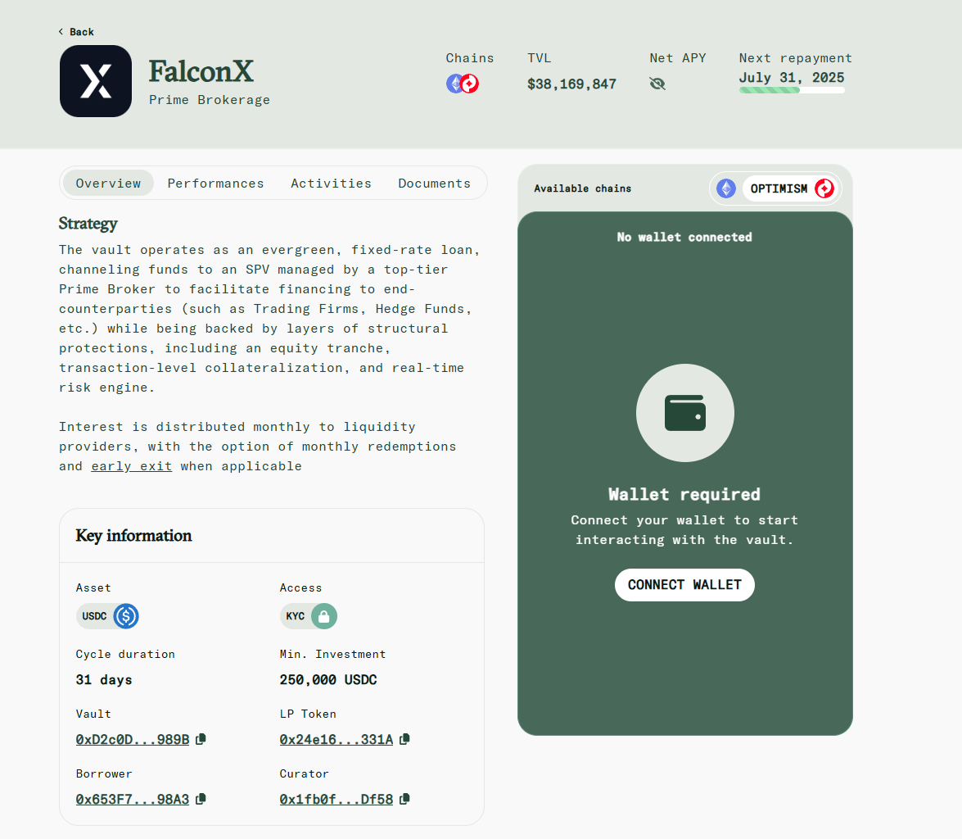Screen dimensions: 962x839
Task: Select OPTIMISM chain pill in Available chains
Action: coord(790,188)
